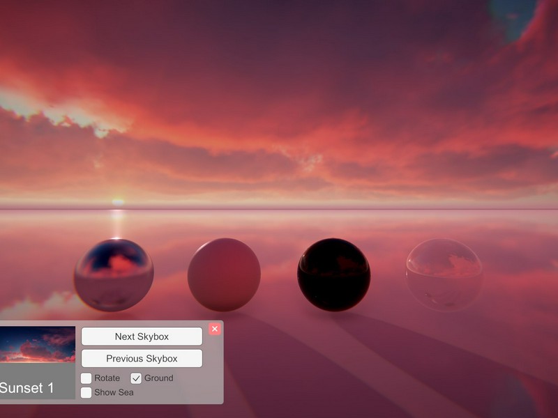Select the chrome reflective sphere
The width and height of the screenshot is (558, 418).
114,274
